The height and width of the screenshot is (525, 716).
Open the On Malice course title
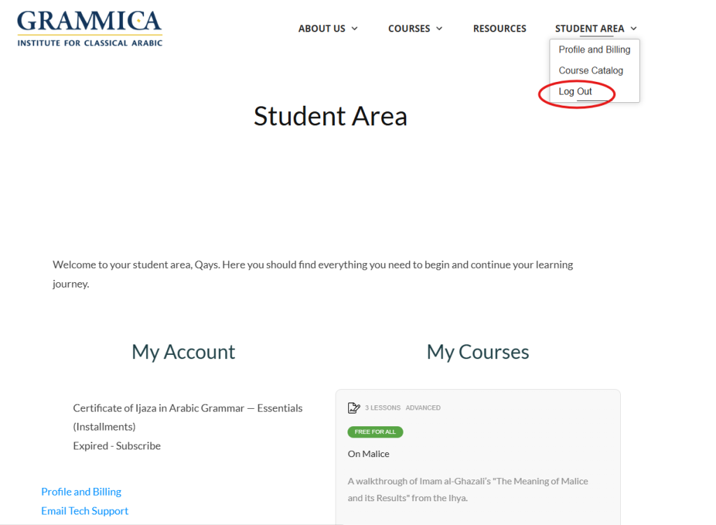point(368,454)
